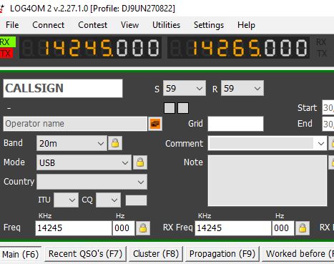The width and height of the screenshot is (334, 264).
Task: Open the File menu
Action: (x=12, y=25)
